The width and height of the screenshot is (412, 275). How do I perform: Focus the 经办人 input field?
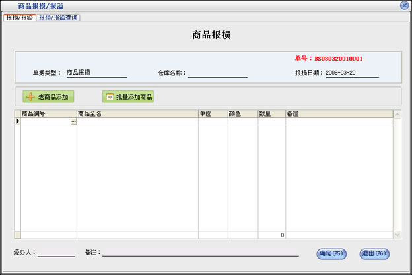point(56,252)
